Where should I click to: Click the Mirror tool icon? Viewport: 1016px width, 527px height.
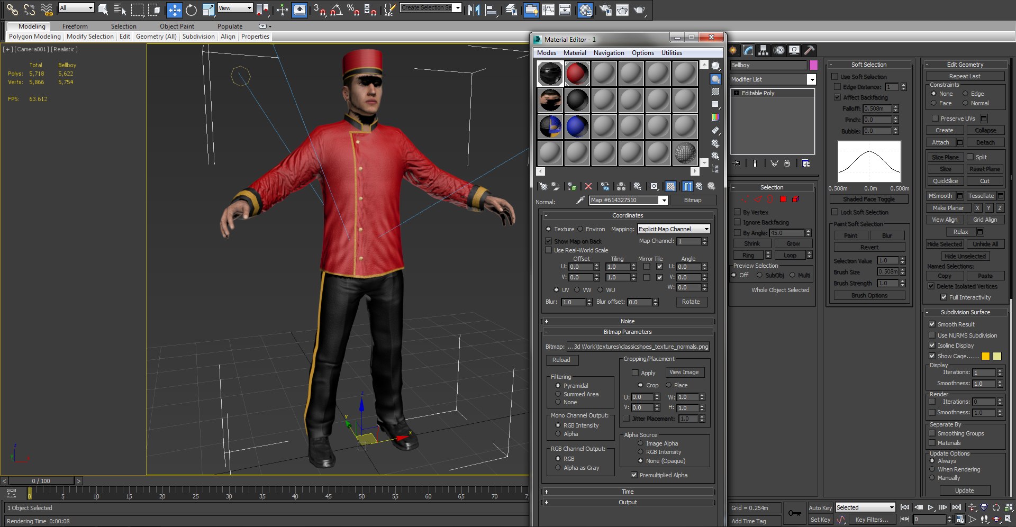[474, 10]
